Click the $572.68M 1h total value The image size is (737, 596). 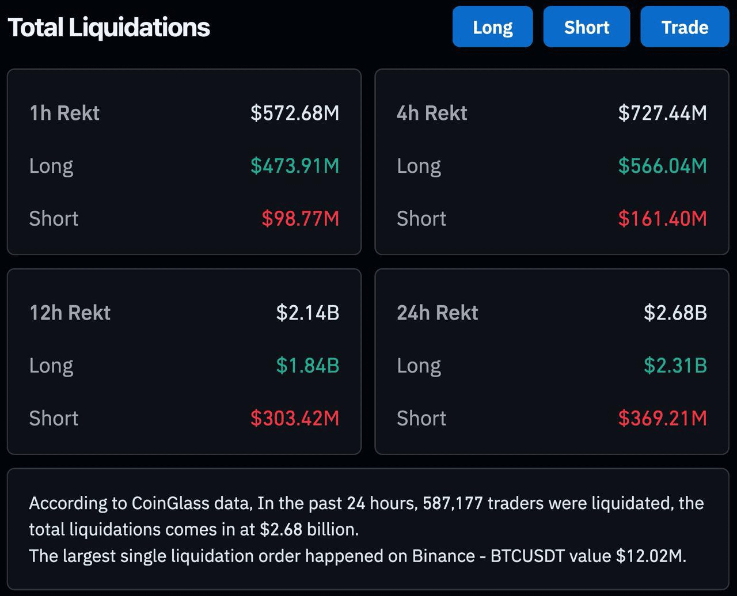[x=295, y=113]
